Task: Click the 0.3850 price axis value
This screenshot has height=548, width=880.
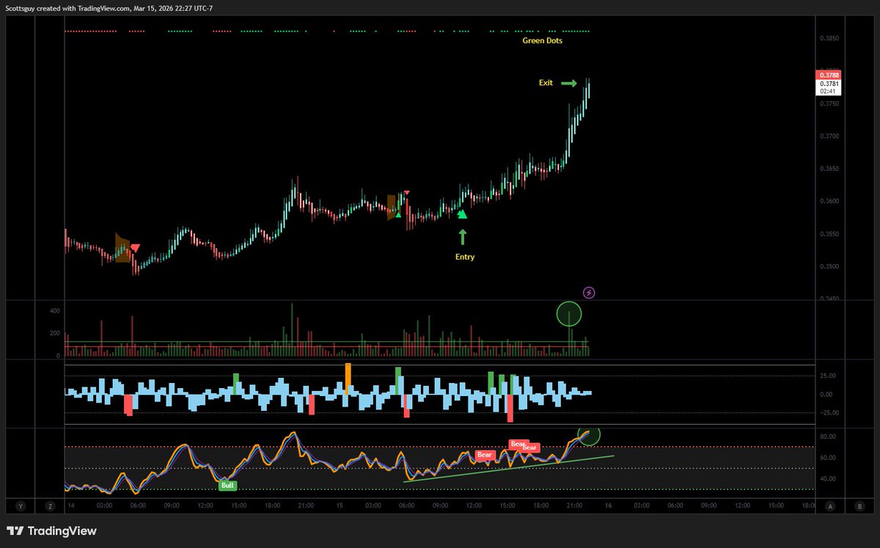Action: (x=829, y=39)
